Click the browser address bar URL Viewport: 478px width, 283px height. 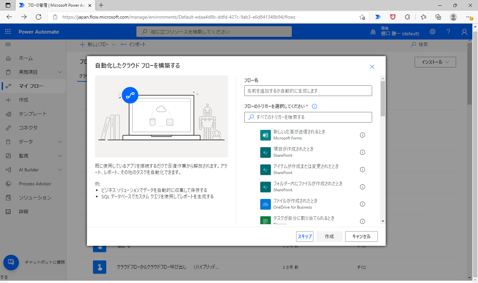[179, 17]
